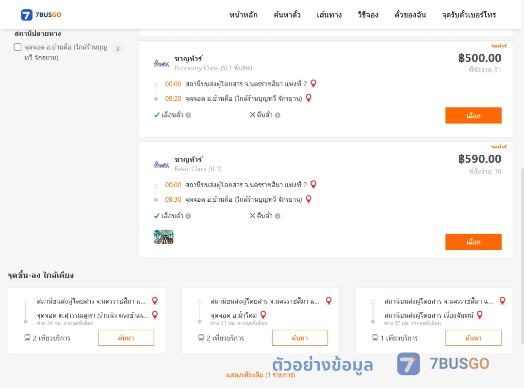Click ห่าง 31 กม. distance text

[x=239, y=323]
